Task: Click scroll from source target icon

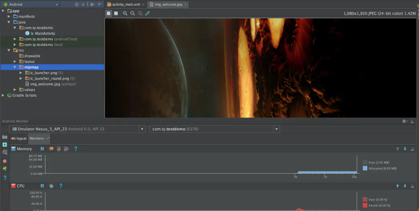Action: (77, 5)
